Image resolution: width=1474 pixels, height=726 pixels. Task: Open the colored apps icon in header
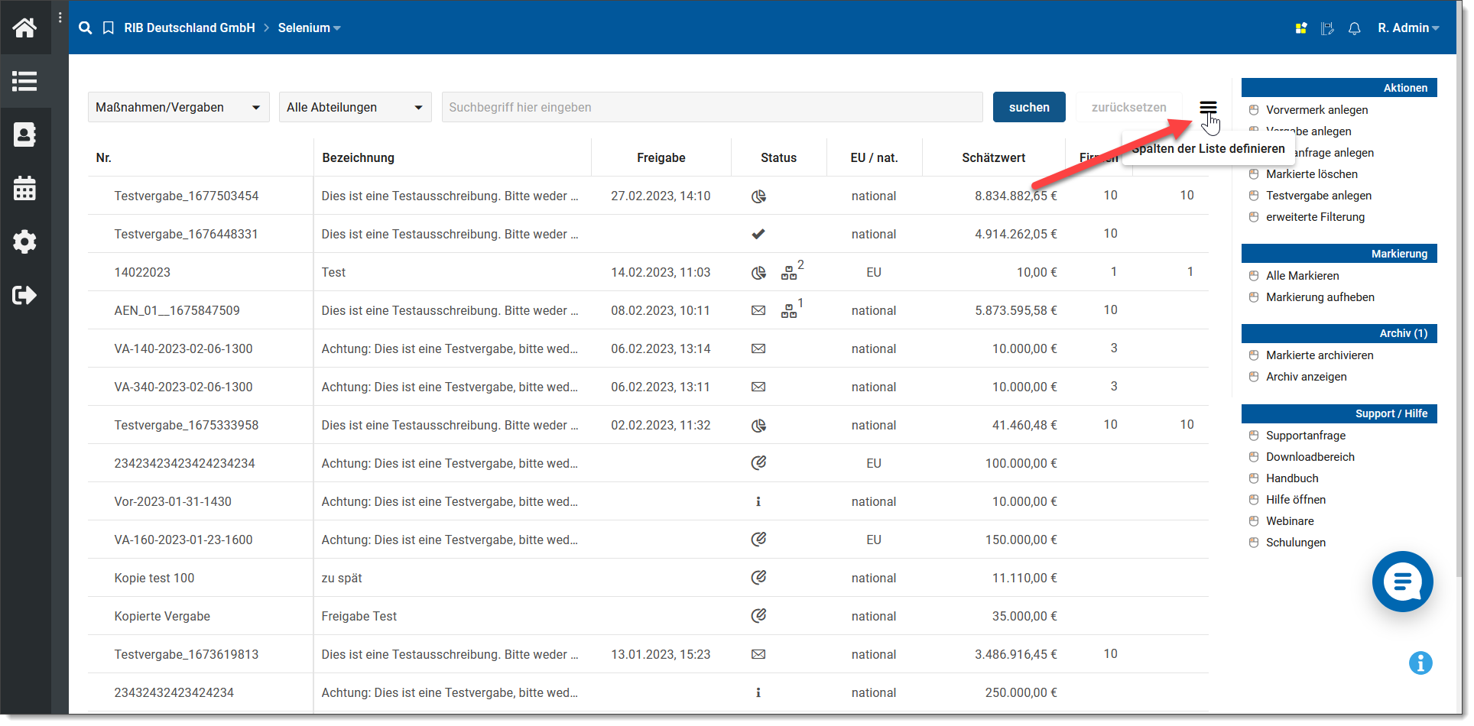click(1300, 28)
